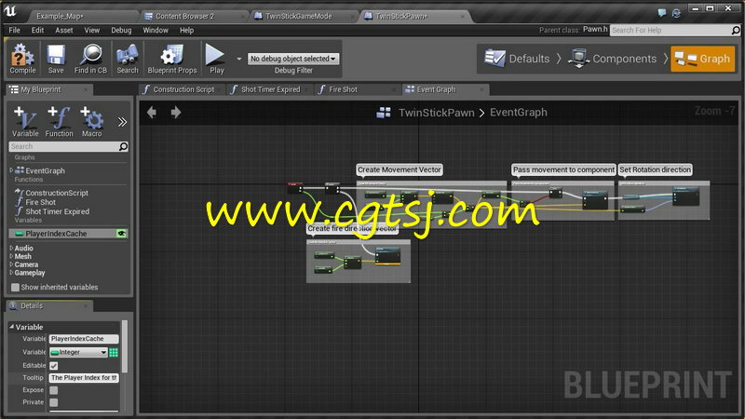This screenshot has width=745, height=419.
Task: Compile the blueprint
Action: [22, 59]
